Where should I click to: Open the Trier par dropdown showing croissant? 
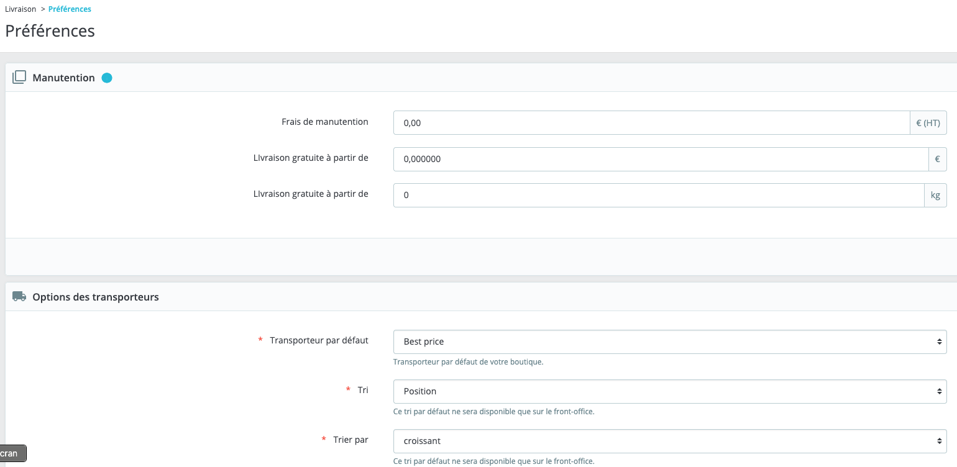point(669,441)
